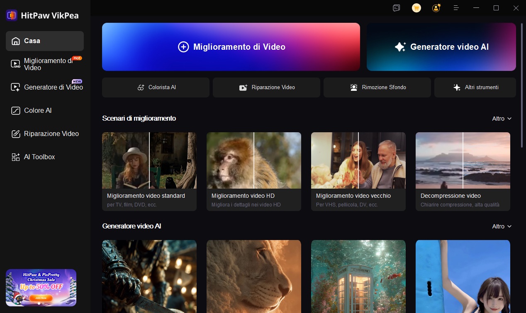Select the Casa home icon in the sidebar
Viewport: 526px width, 313px height.
[16, 41]
